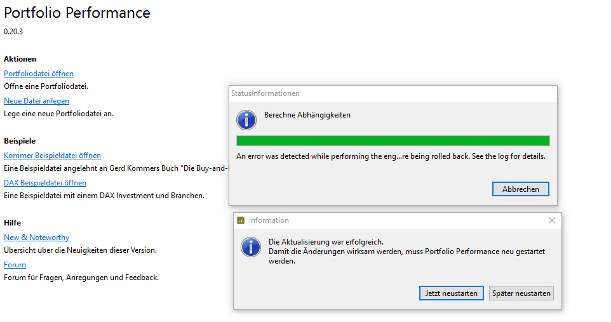The image size is (611, 322).
Task: Visit the Forum link
Action: [15, 264]
